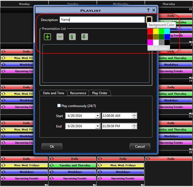Switch to the Recurrence tab
Image resolution: width=193 pixels, height=187 pixels.
(78, 93)
